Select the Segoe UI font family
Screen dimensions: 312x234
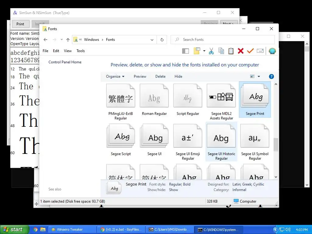pyautogui.click(x=154, y=140)
